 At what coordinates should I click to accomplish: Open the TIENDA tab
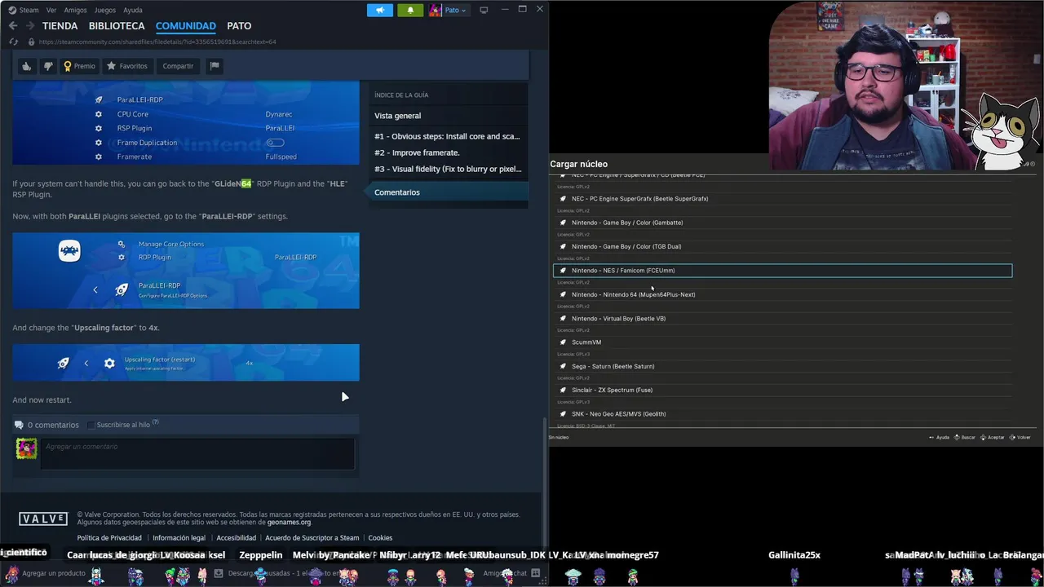pyautogui.click(x=60, y=26)
